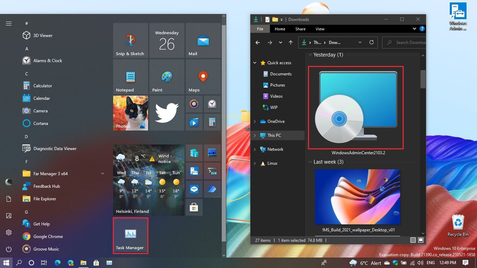Jump to the letter C app list header

(27, 74)
